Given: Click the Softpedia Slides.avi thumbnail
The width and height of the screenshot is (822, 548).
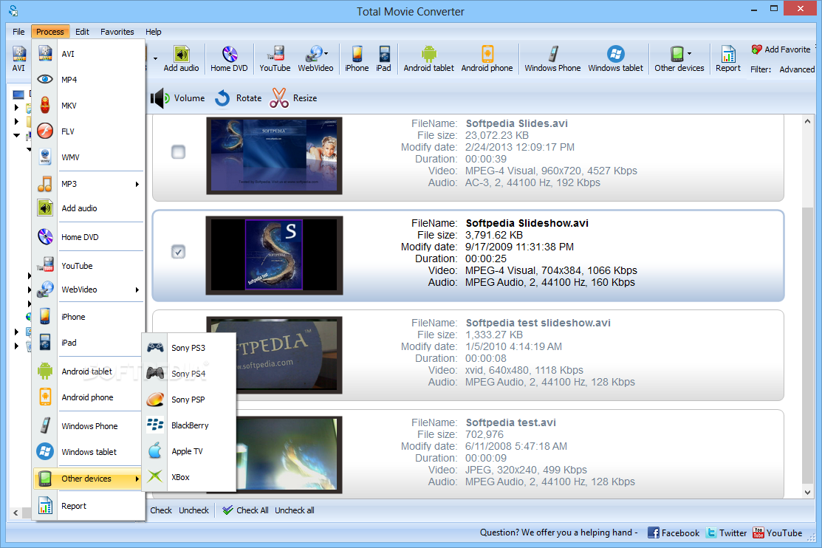Looking at the screenshot, I should point(274,156).
